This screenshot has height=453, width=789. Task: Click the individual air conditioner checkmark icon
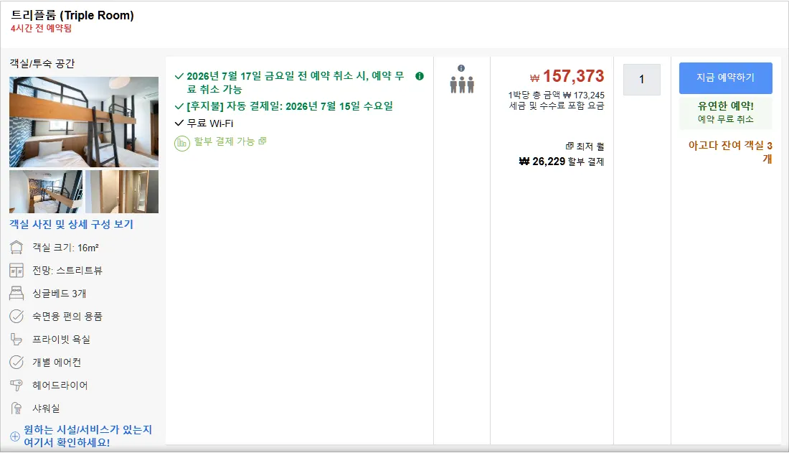pyautogui.click(x=16, y=363)
